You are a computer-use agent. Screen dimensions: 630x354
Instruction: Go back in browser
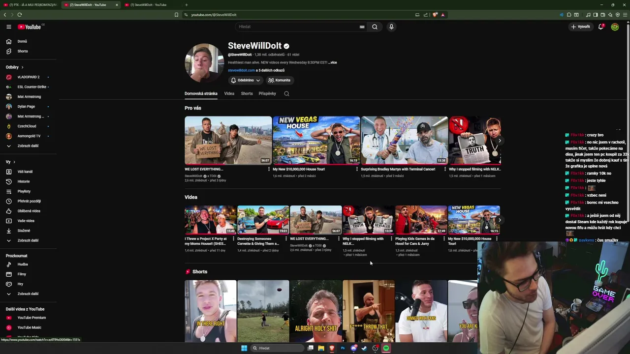(x=5, y=15)
